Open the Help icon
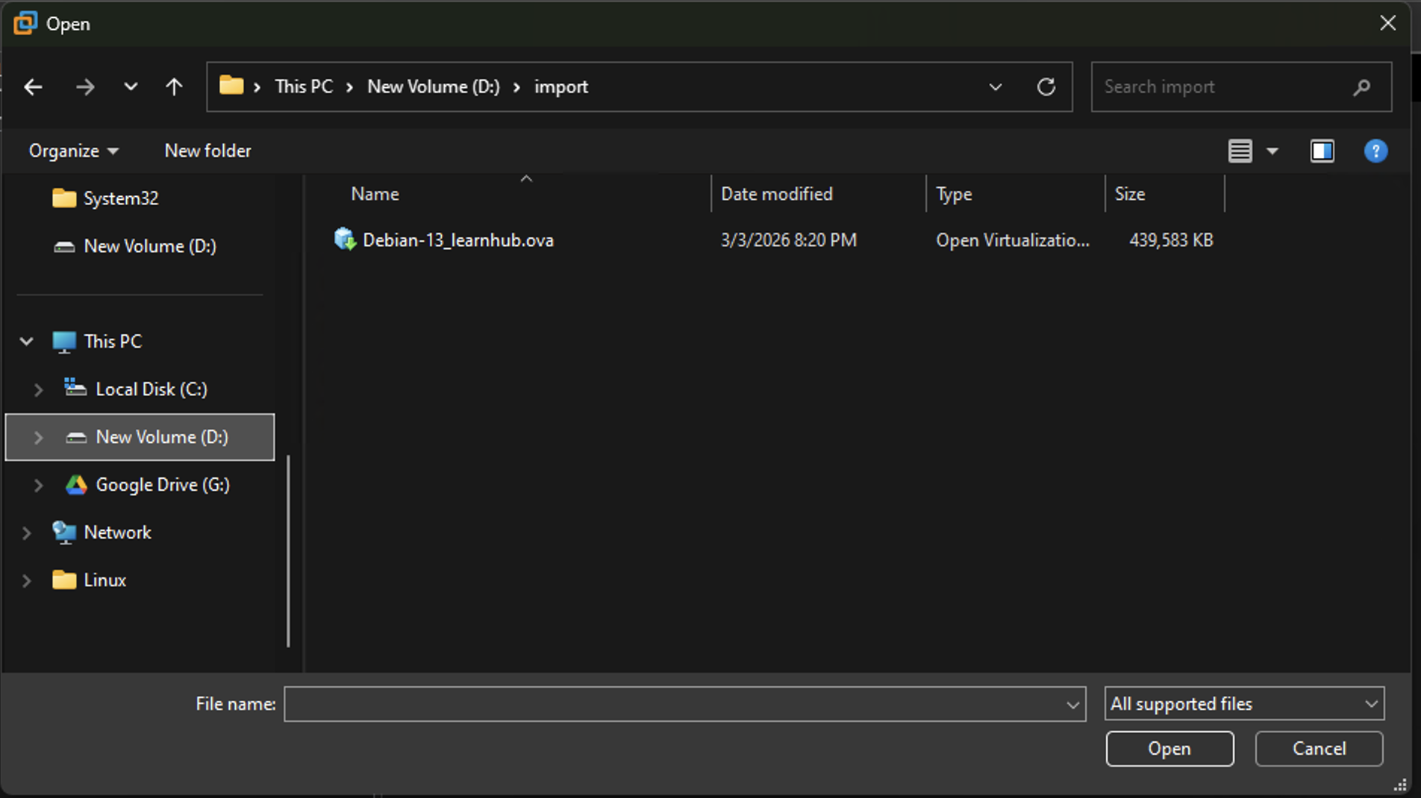 1375,151
